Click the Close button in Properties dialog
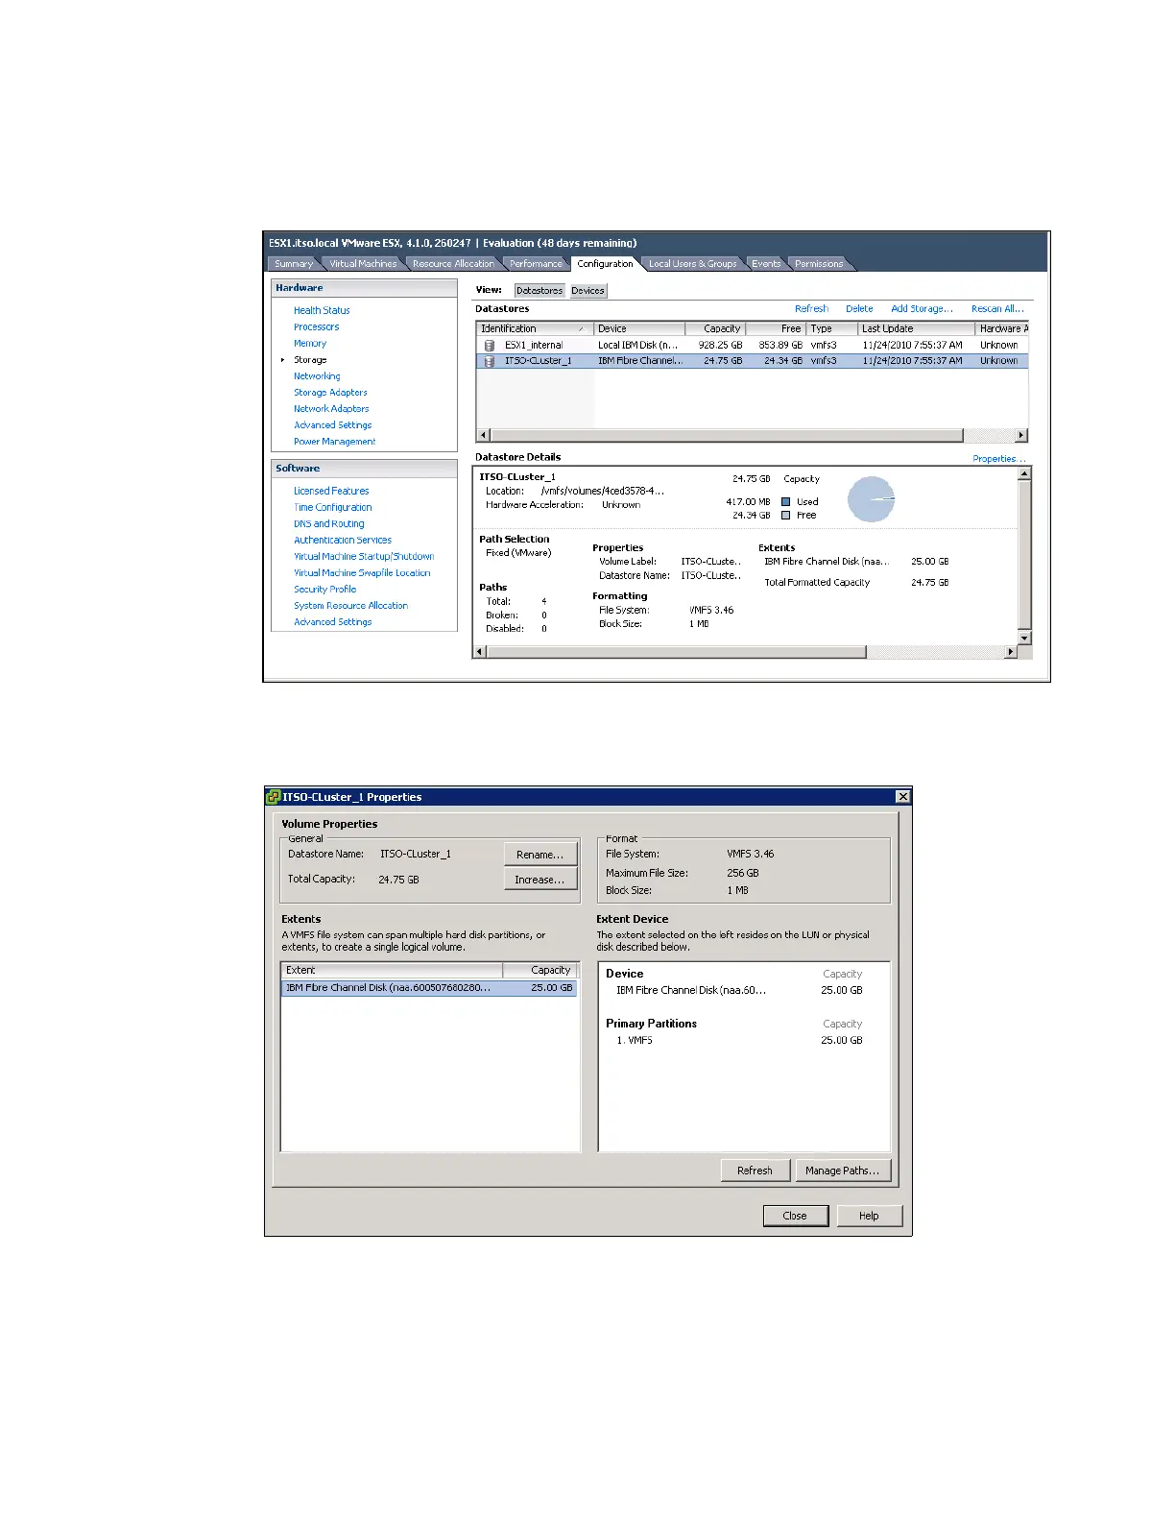 coord(795,1216)
